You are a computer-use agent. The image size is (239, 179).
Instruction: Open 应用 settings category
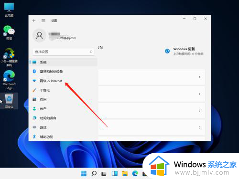click(x=64, y=99)
